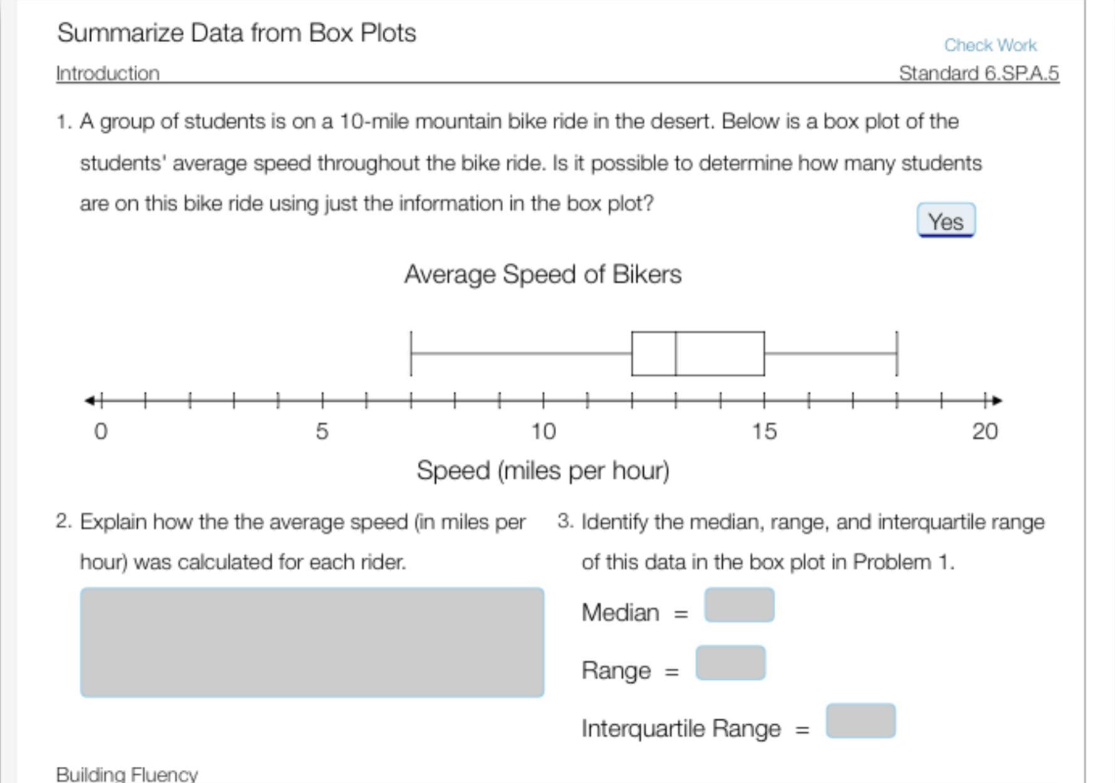The height and width of the screenshot is (783, 1115).
Task: Click the axis label 15 on number line
Action: [x=764, y=431]
